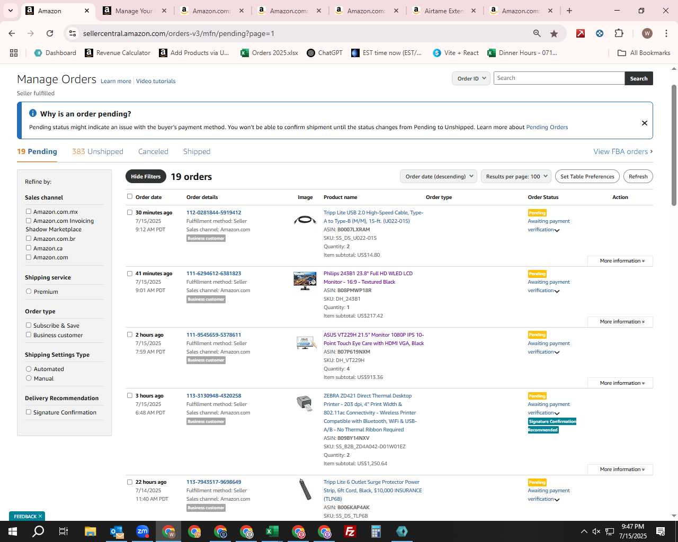Open Order date (descending) sort dropdown
The image size is (678, 542).
[x=439, y=176]
